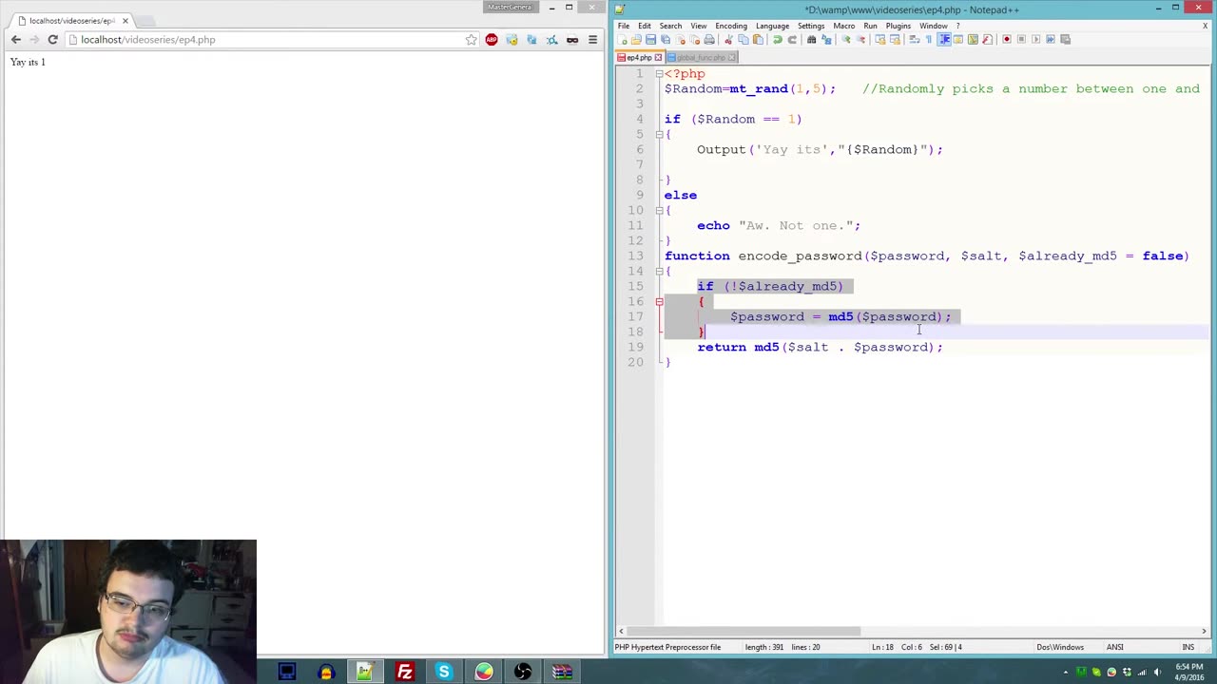Open FileZilla from the taskbar
1217x684 pixels.
click(404, 673)
